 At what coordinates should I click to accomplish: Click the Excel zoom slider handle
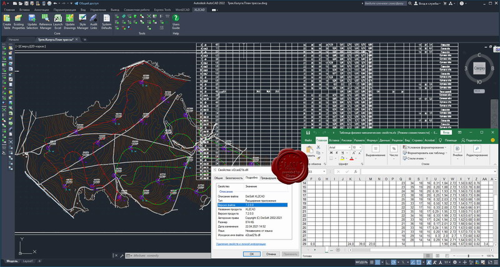pos(468,256)
